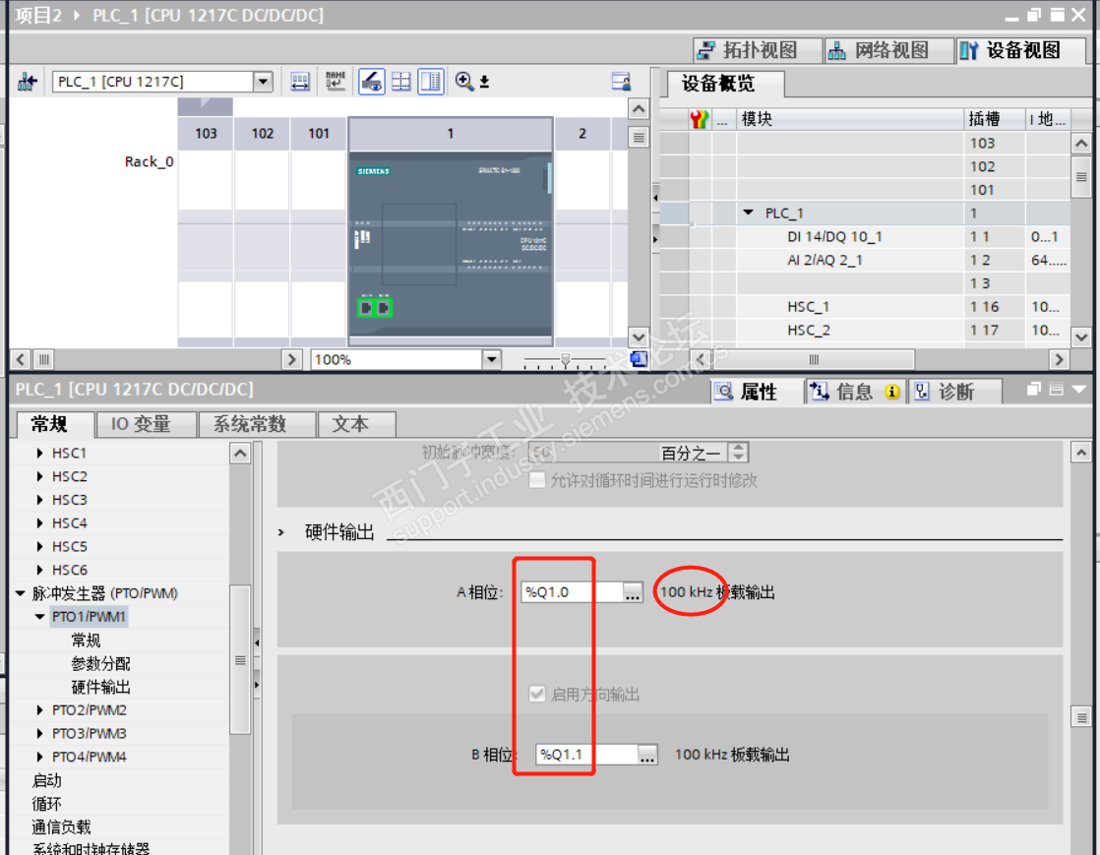Select the 设备概览 tab
1100x855 pixels.
(x=723, y=85)
